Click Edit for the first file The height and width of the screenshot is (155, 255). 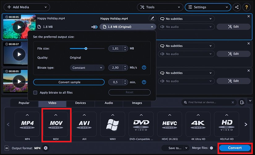(x=233, y=27)
